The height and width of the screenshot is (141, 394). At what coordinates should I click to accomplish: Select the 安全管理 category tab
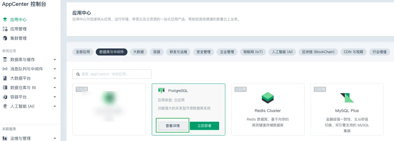coord(204,52)
